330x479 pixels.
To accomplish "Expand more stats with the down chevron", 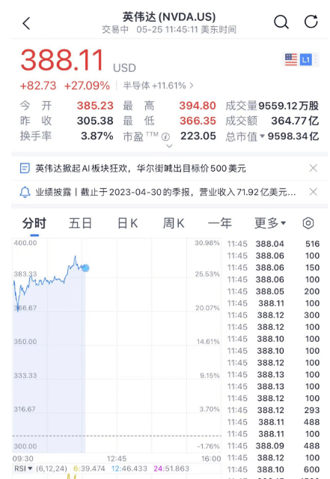I will (169, 146).
